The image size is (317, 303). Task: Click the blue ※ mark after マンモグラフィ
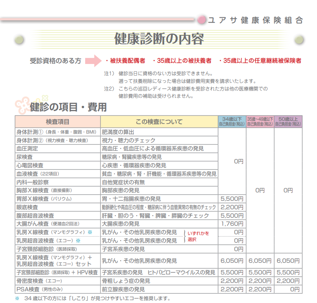[x=90, y=232]
